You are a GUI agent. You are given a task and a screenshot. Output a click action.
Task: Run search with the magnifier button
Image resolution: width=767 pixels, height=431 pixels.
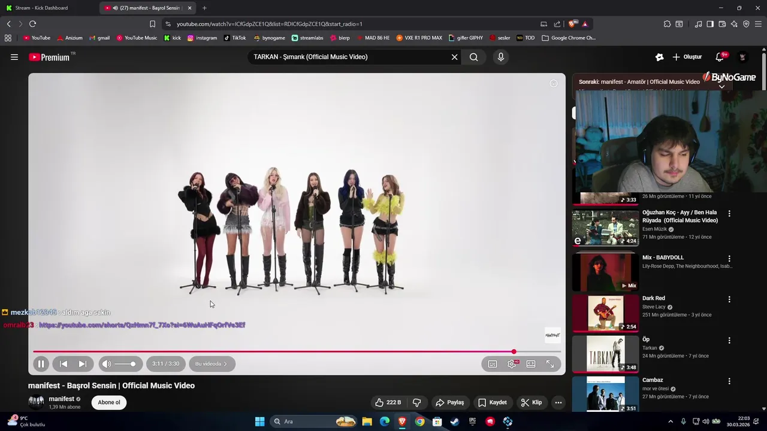(x=474, y=57)
